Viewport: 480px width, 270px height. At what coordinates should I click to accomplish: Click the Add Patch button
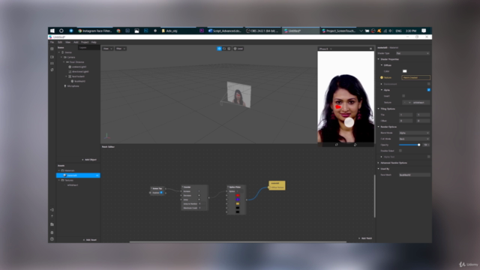click(365, 238)
